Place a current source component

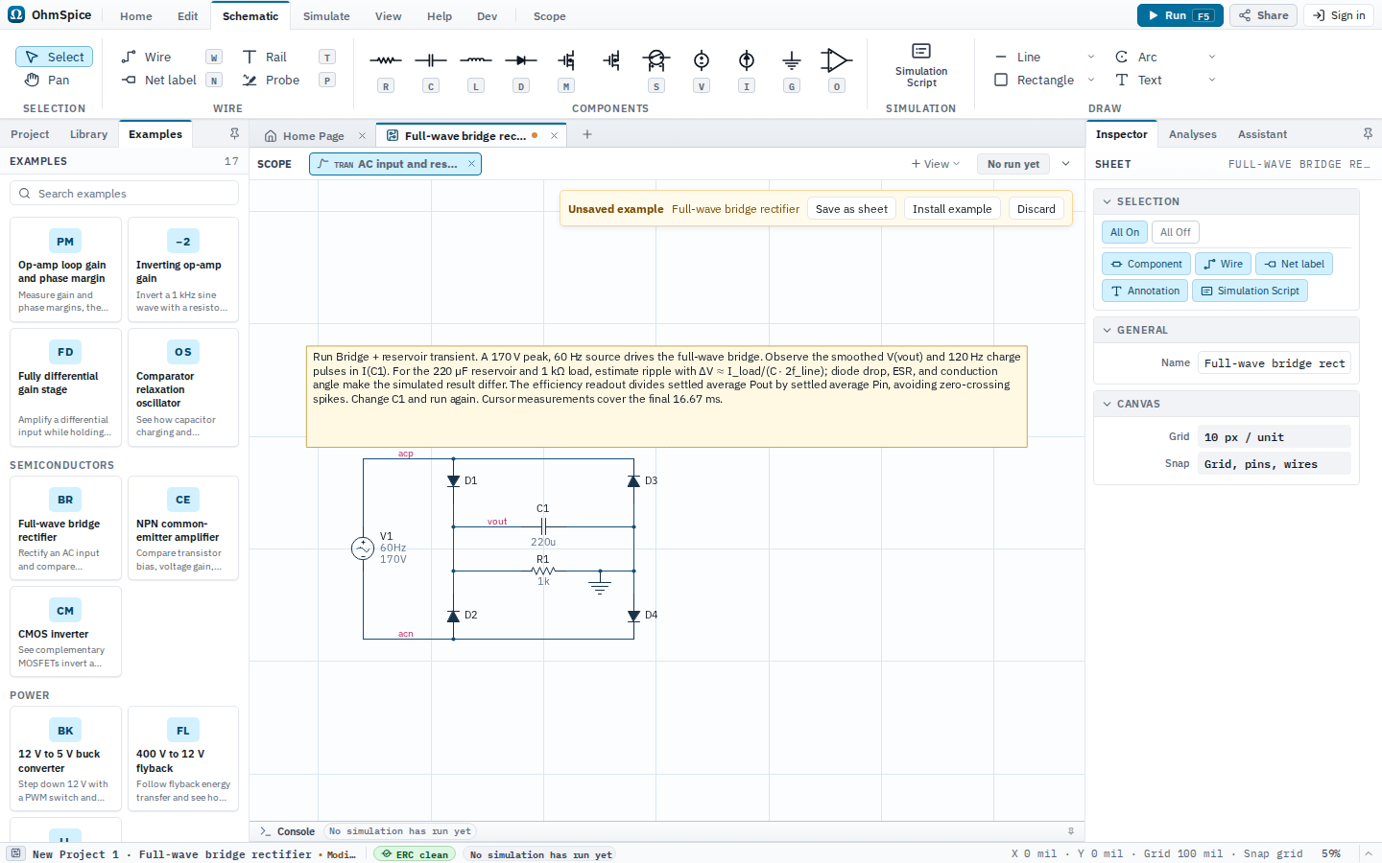pyautogui.click(x=747, y=69)
